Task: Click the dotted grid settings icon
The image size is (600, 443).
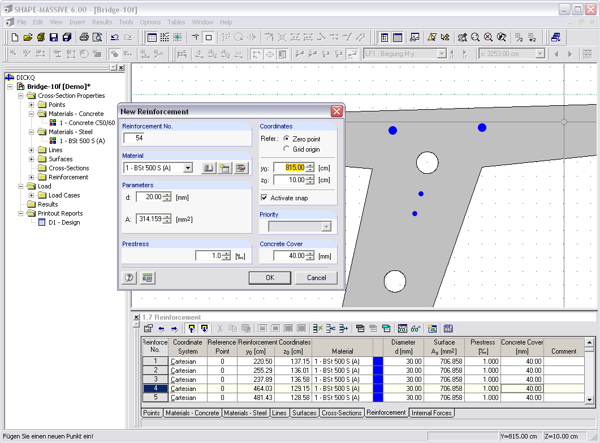Action: click(165, 37)
